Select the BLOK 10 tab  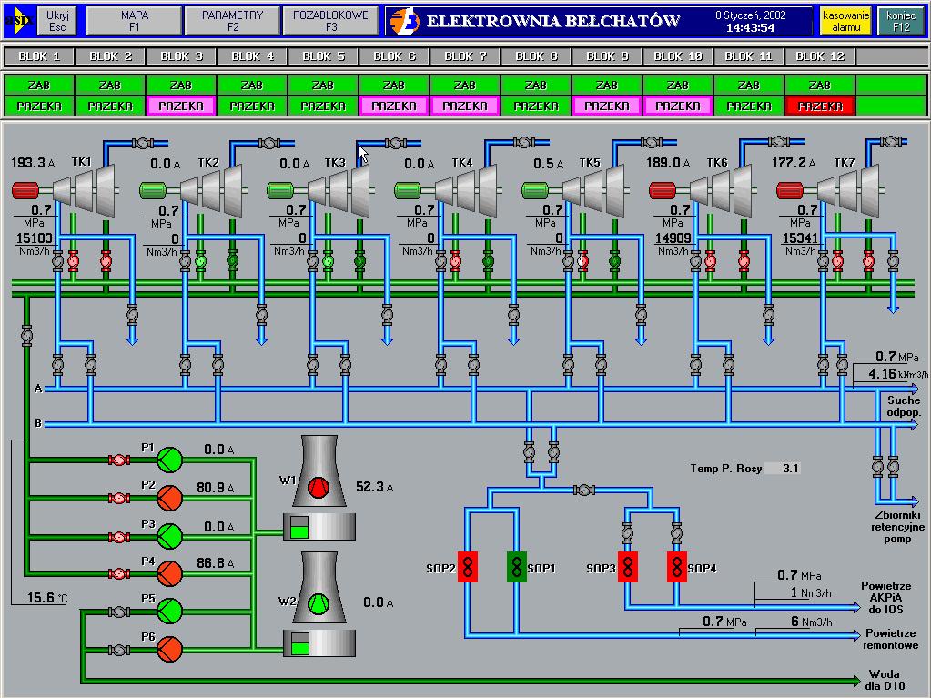pos(677,56)
